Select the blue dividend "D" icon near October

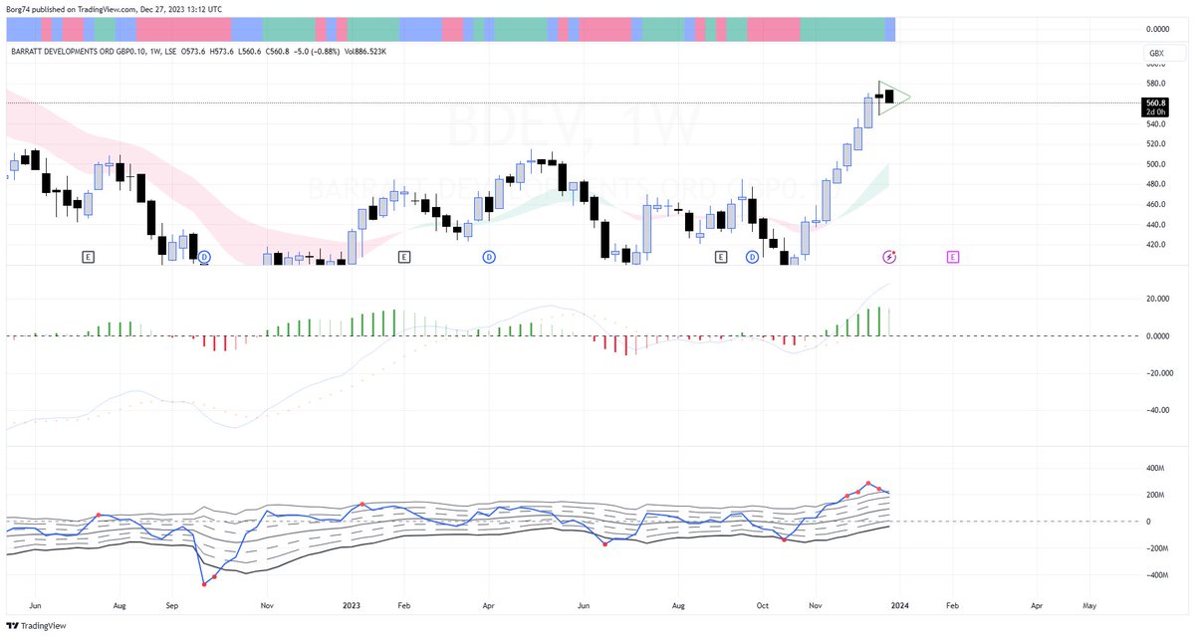pyautogui.click(x=750, y=257)
